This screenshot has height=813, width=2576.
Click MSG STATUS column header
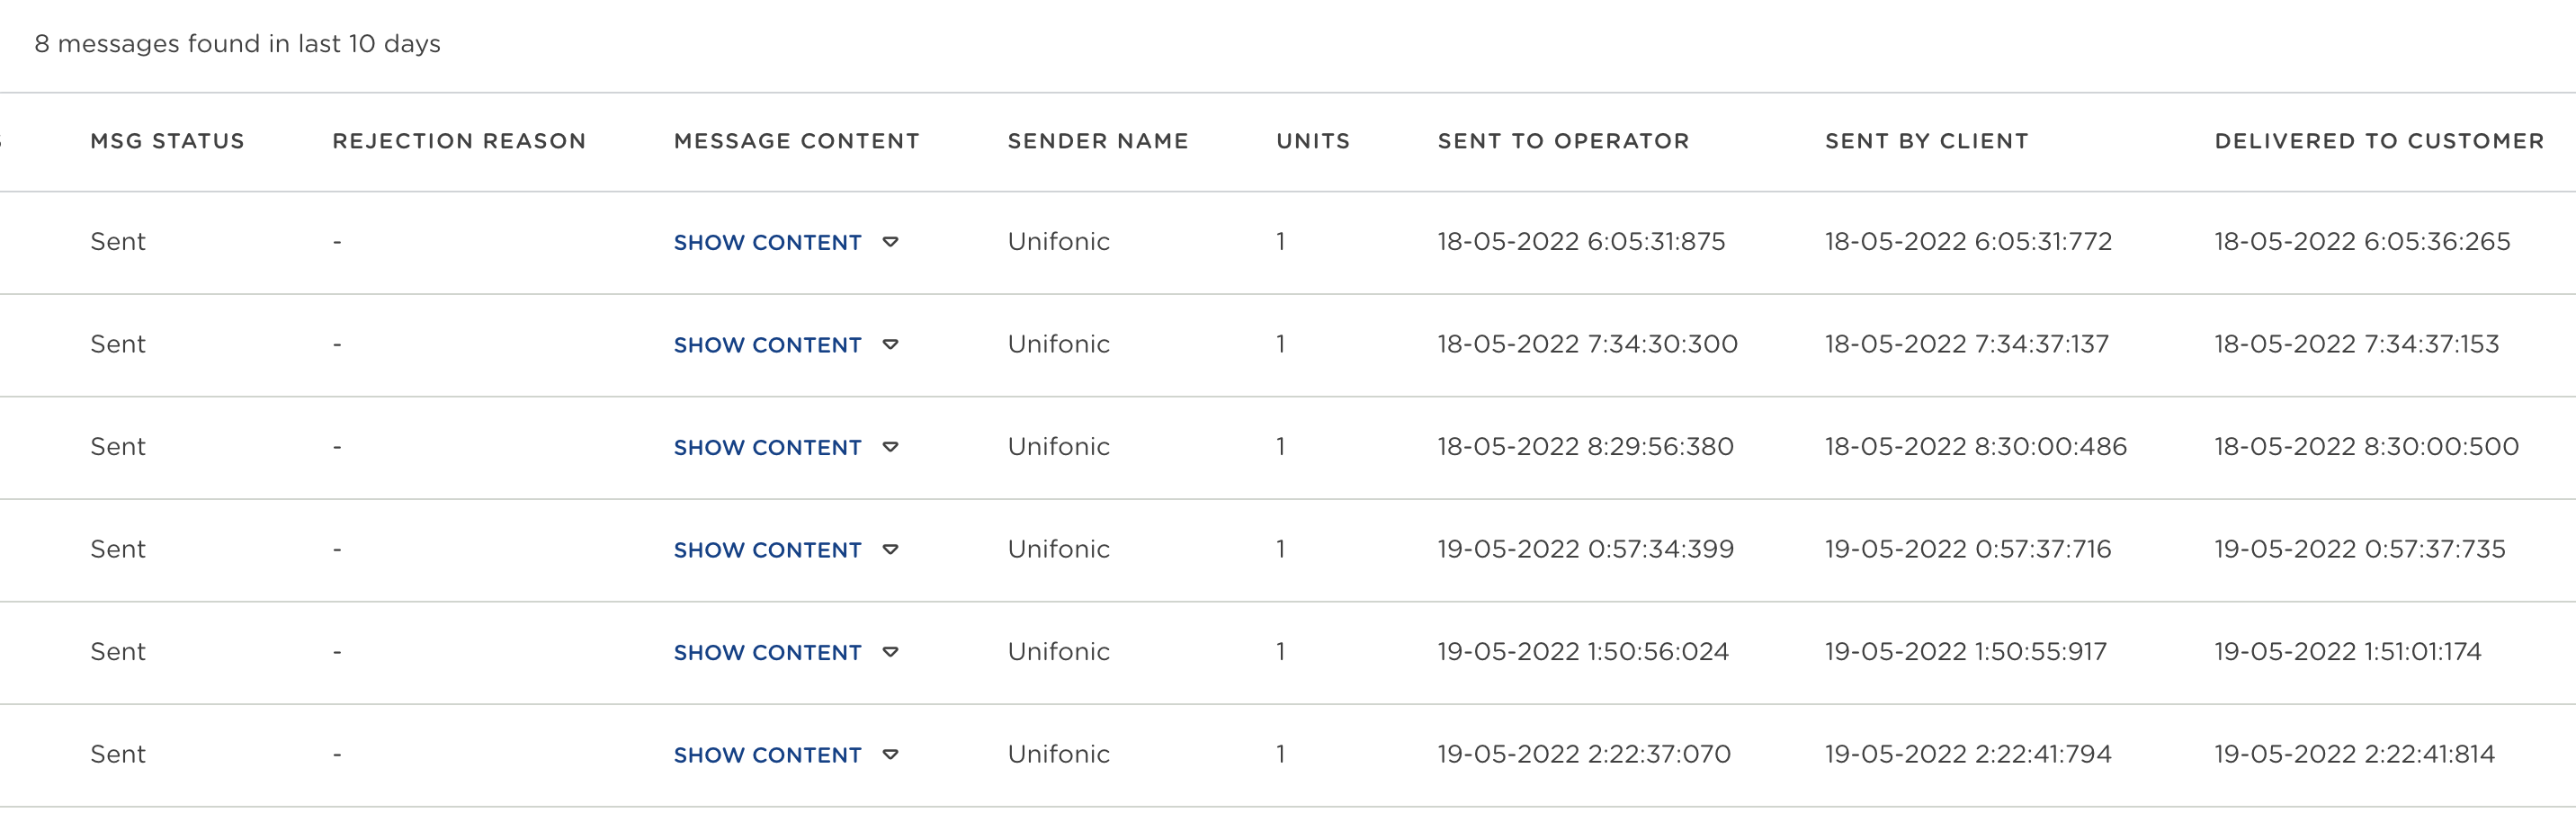coord(167,141)
